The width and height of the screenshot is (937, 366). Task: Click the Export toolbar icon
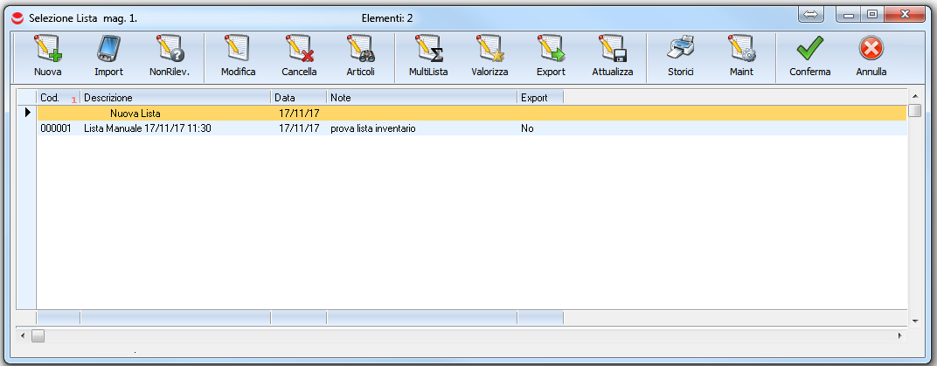(x=551, y=57)
